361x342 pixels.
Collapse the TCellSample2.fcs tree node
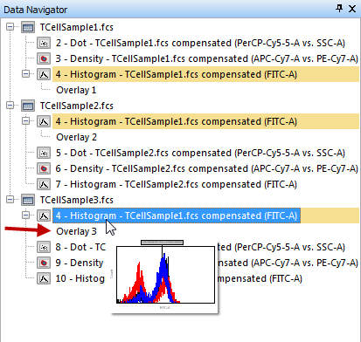(x=10, y=106)
